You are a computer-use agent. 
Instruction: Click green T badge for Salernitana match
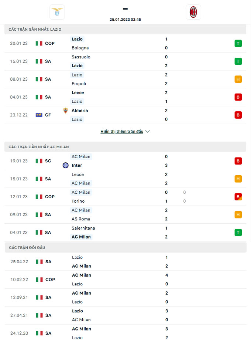click(x=238, y=233)
